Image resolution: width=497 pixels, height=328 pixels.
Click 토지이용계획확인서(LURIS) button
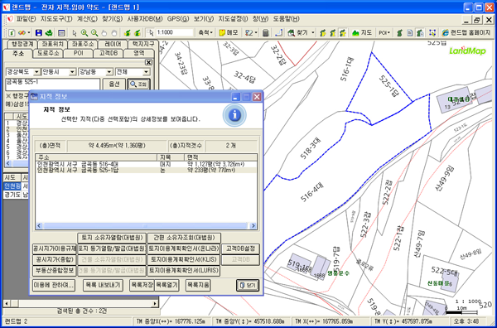184,270
